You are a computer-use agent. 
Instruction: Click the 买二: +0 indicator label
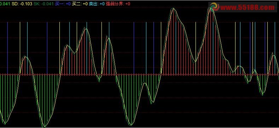coord(80,4)
